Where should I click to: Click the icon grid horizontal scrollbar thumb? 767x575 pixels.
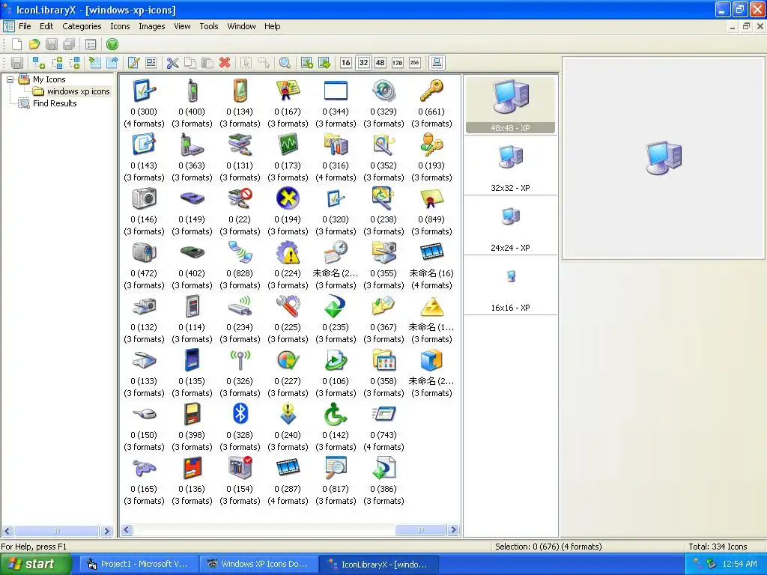421,529
